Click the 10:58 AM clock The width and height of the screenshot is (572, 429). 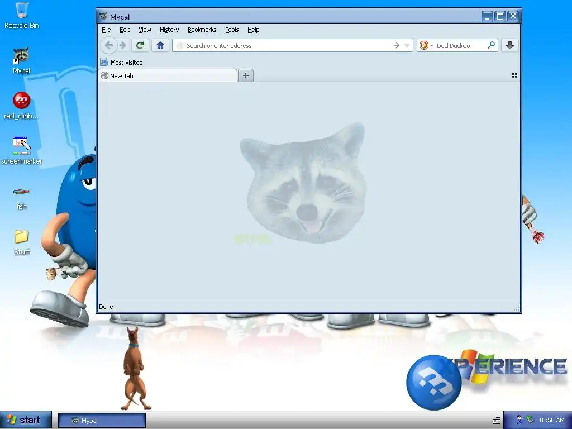click(551, 420)
